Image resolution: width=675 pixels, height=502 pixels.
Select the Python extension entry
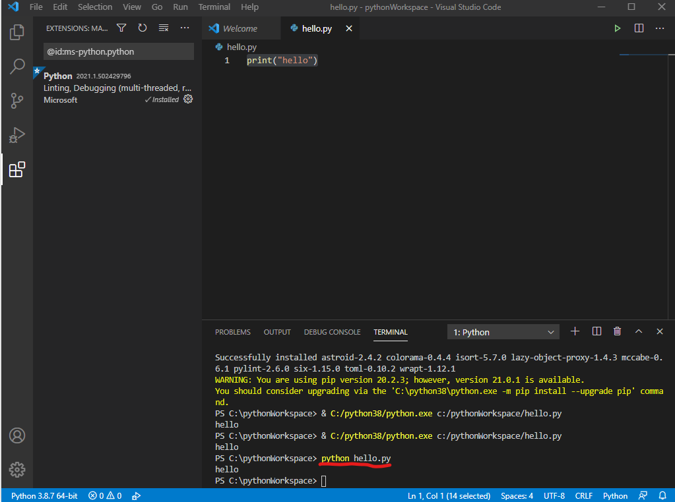pyautogui.click(x=117, y=88)
